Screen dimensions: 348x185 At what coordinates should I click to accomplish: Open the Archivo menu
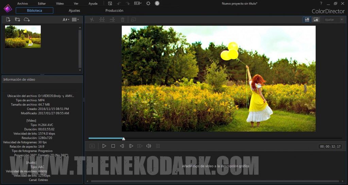pos(22,3)
